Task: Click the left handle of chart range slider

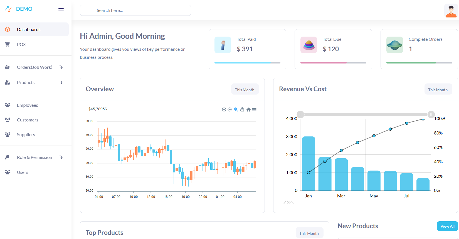Action: point(300,114)
